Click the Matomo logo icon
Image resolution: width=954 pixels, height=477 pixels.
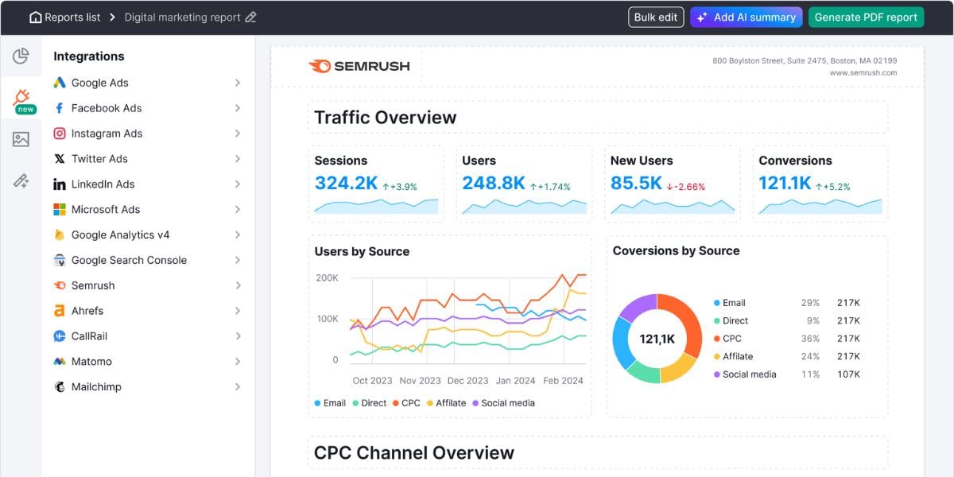pos(60,362)
